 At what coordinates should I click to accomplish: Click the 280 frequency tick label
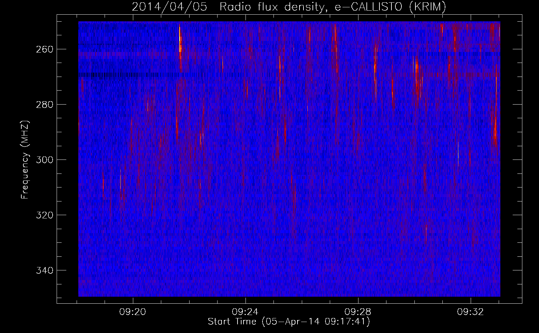[44, 105]
